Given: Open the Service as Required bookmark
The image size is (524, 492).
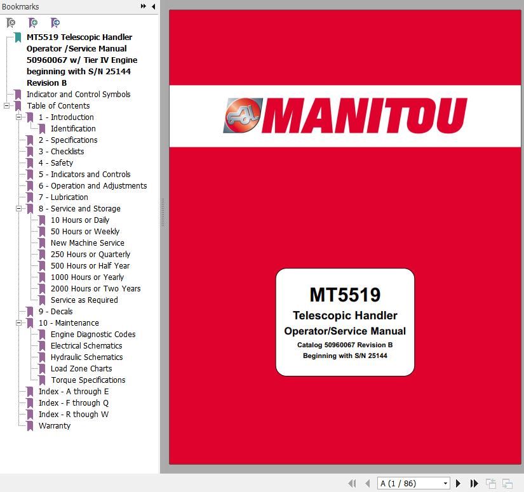Looking at the screenshot, I should click(84, 300).
